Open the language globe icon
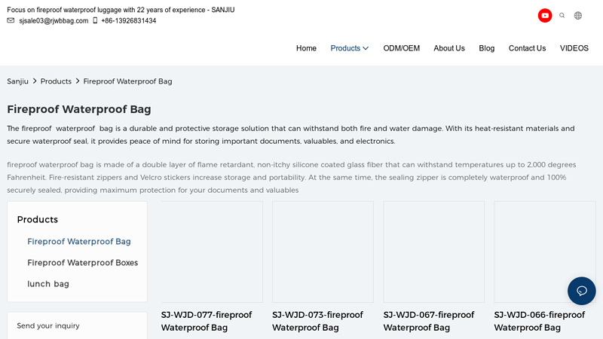The image size is (603, 339). pyautogui.click(x=578, y=16)
